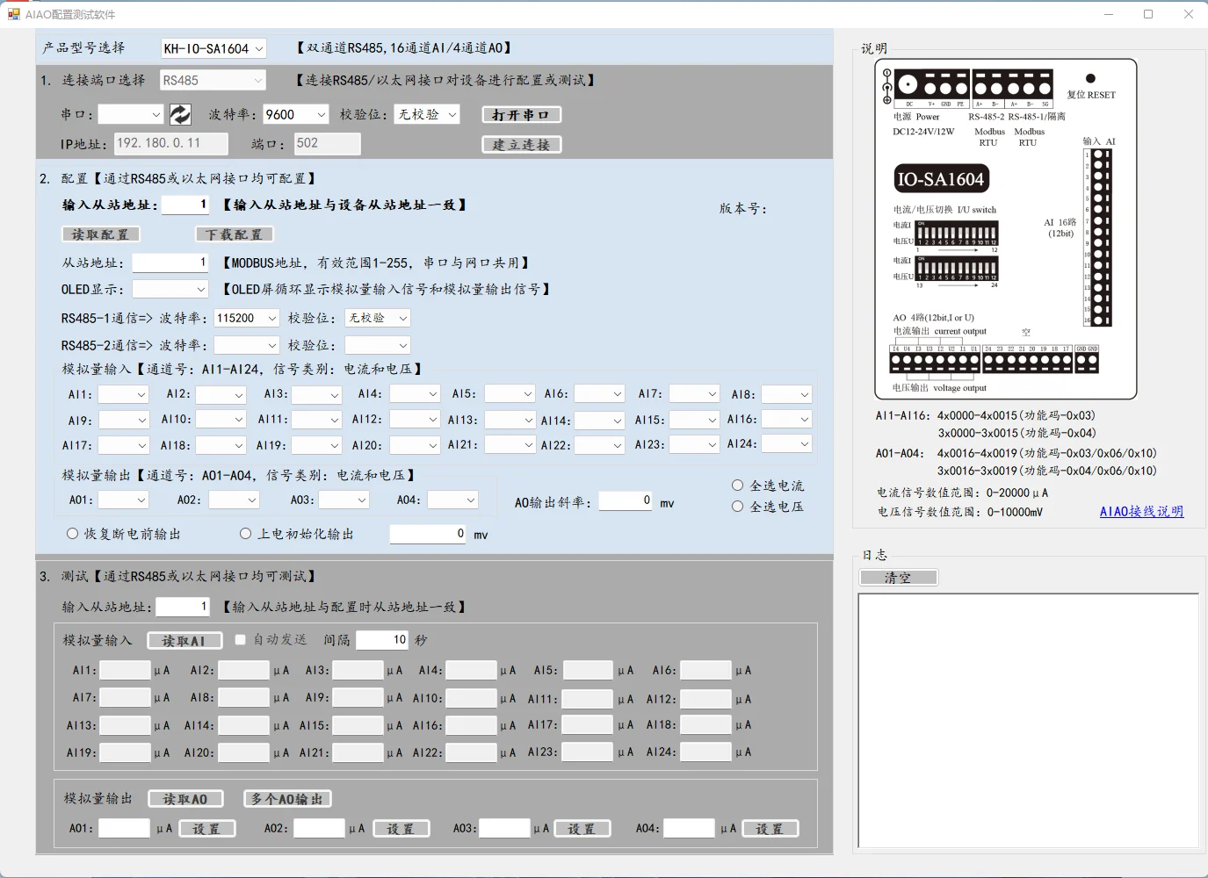1208x878 pixels.
Task: Click inside the 日志 log text area
Action: pyautogui.click(x=1029, y=721)
